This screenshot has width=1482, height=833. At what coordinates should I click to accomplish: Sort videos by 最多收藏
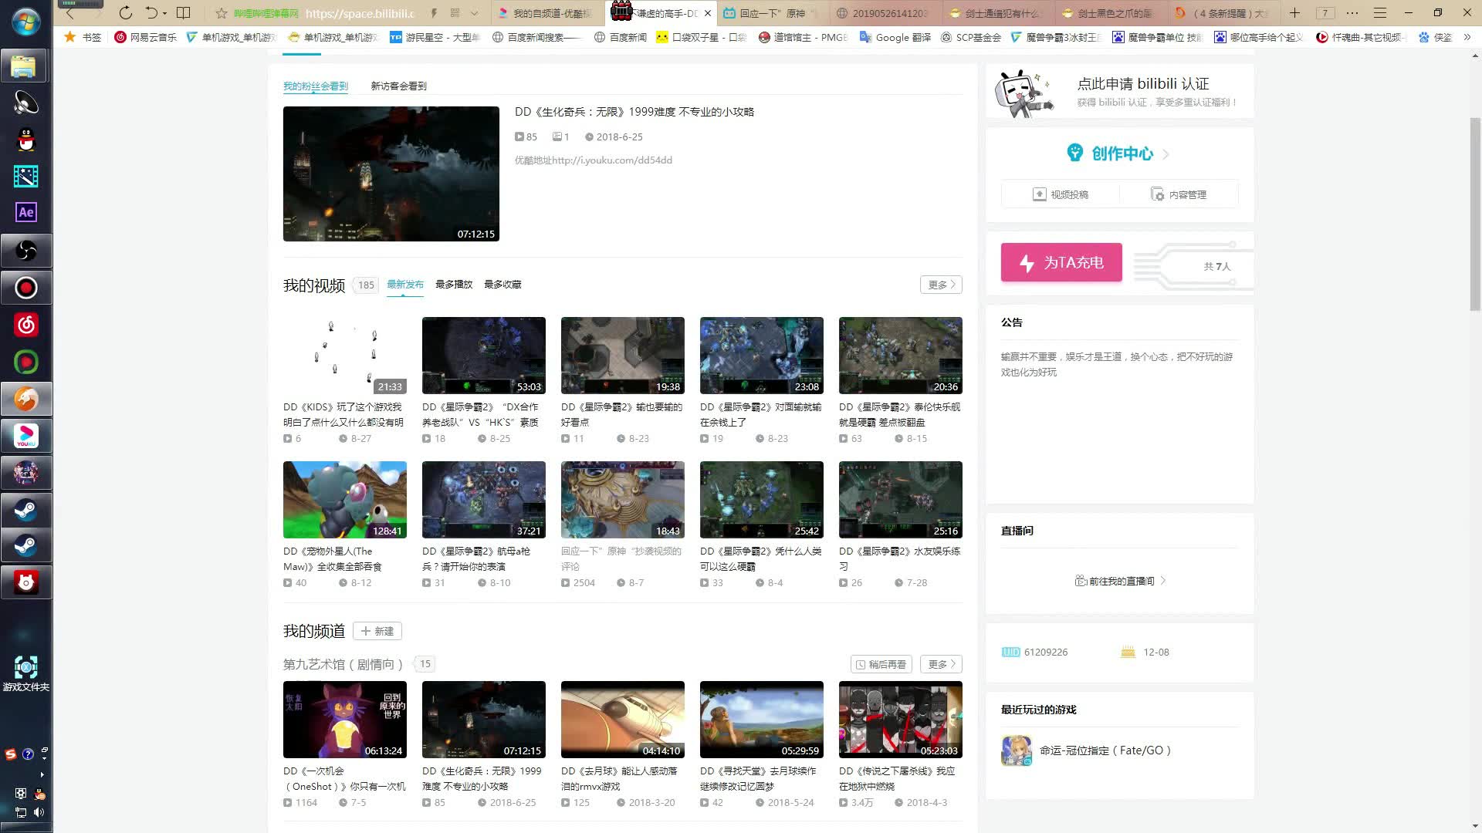tap(502, 284)
